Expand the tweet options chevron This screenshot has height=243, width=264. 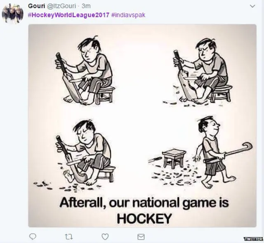point(252,6)
